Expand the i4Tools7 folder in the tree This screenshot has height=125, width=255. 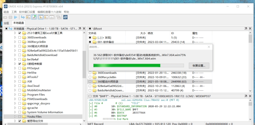[x=15, y=77]
